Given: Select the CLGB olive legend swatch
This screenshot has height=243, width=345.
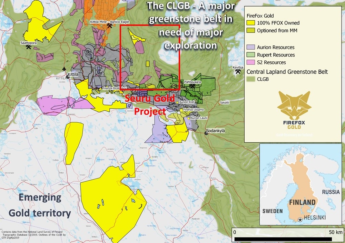Looking at the screenshot, I should (x=250, y=79).
